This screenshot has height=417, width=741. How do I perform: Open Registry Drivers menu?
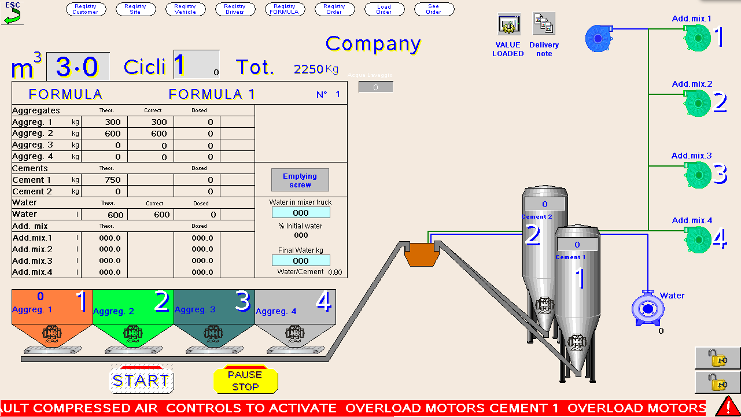[x=235, y=9]
